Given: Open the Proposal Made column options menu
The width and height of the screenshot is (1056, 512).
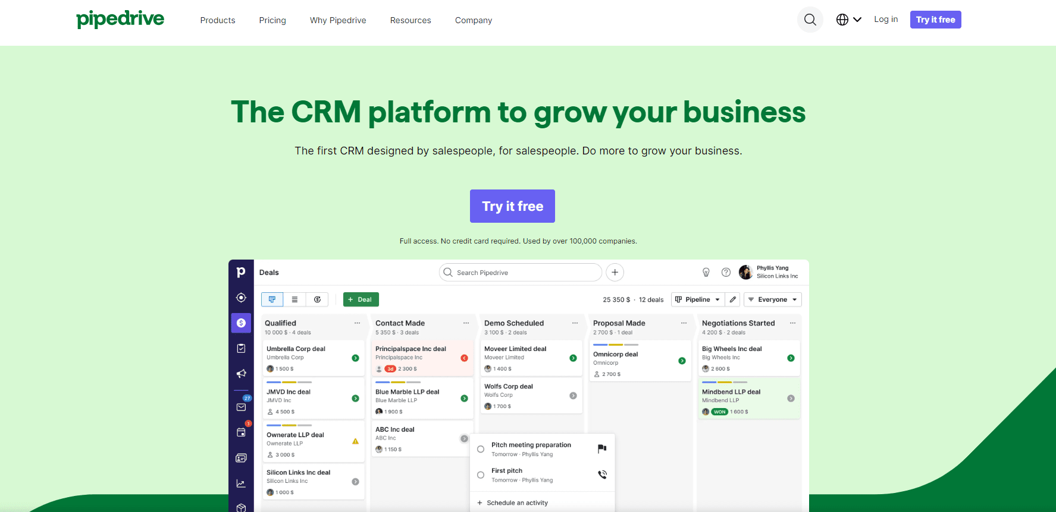Looking at the screenshot, I should pyautogui.click(x=684, y=323).
